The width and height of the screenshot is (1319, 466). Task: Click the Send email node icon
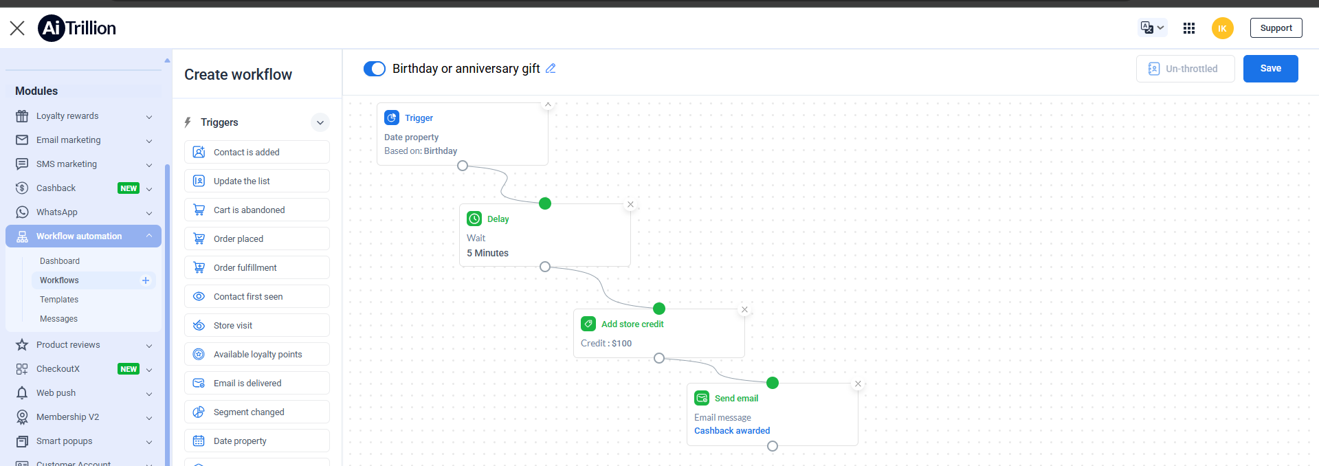point(702,398)
